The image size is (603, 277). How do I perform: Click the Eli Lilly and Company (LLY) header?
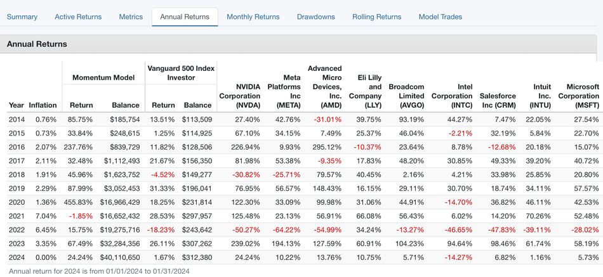pyautogui.click(x=365, y=91)
